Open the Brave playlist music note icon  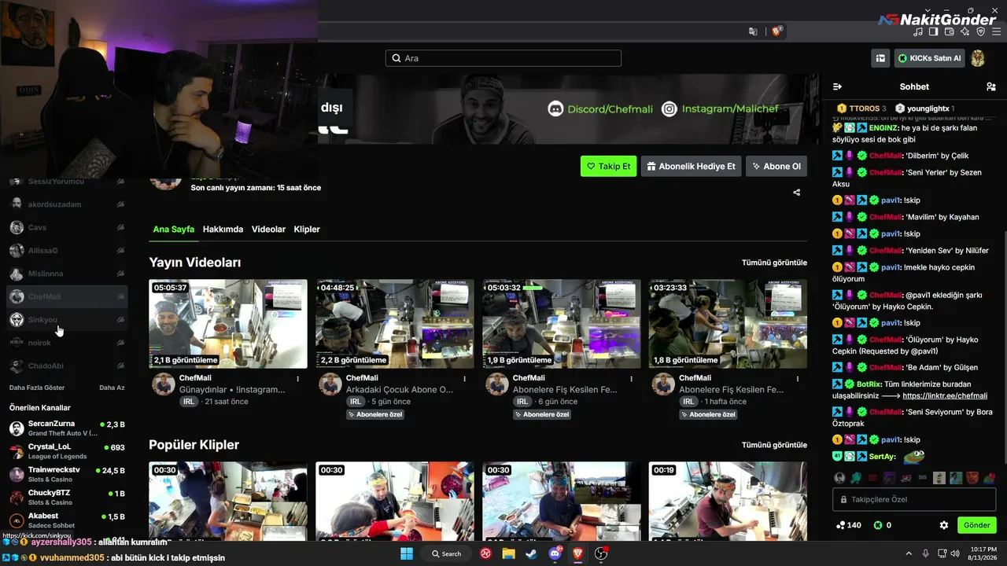918,31
